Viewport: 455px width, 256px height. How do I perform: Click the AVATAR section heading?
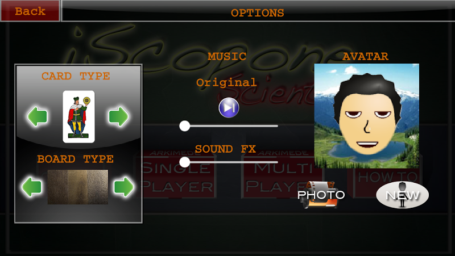click(x=365, y=56)
